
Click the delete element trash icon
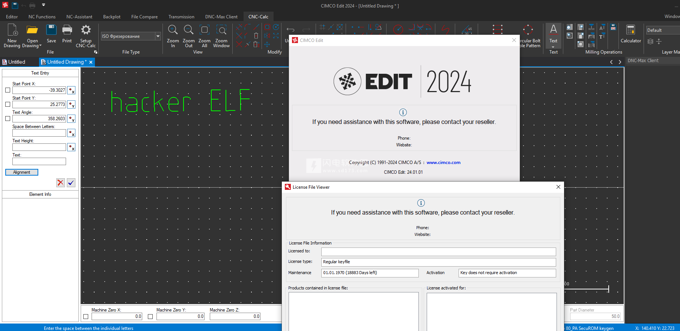(256, 36)
